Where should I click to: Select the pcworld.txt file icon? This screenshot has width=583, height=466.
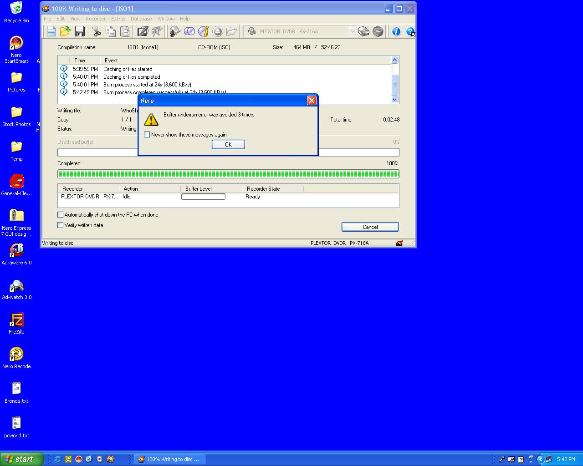[16, 427]
